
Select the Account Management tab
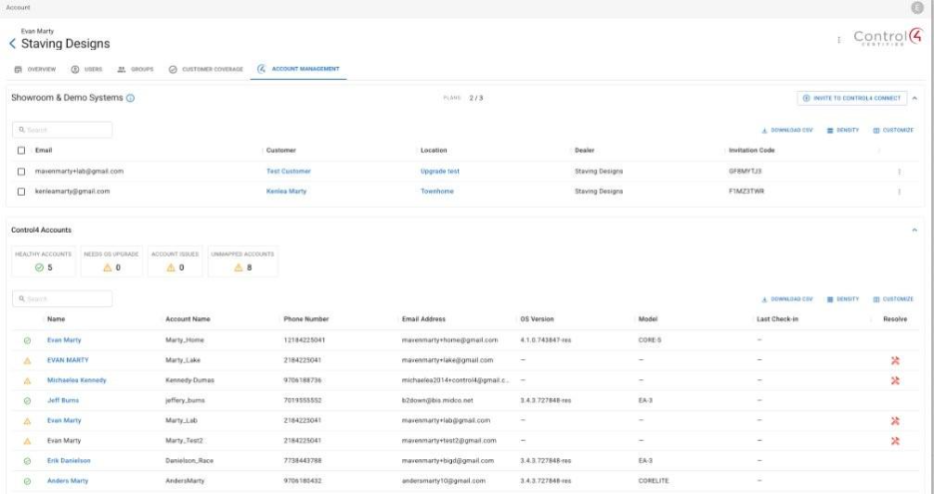click(x=298, y=69)
